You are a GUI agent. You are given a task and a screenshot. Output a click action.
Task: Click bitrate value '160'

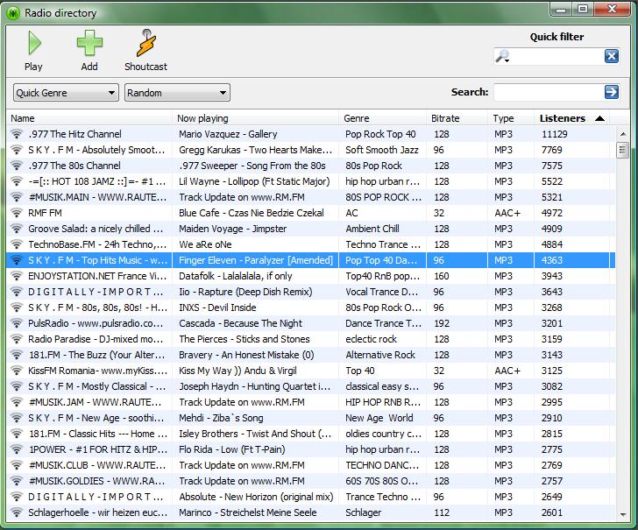(x=442, y=276)
